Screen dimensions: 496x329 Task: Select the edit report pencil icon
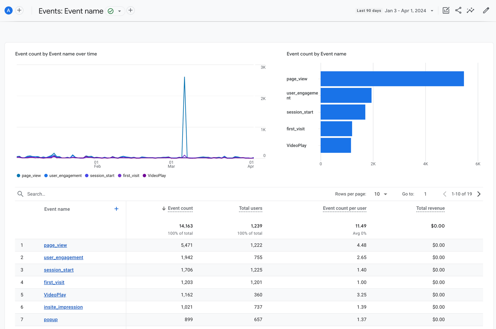(486, 10)
